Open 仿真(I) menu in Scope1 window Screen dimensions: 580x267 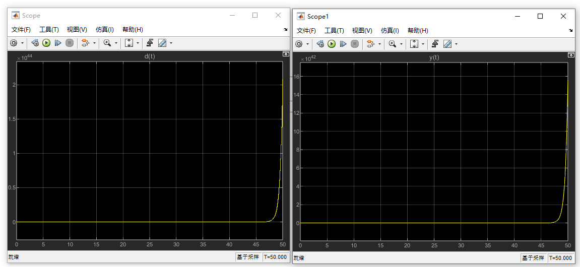pyautogui.click(x=390, y=31)
